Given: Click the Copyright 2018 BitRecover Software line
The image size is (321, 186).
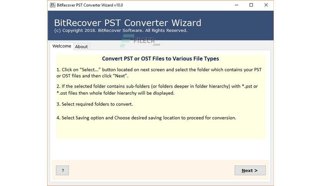Looking at the screenshot, I should coord(121,30).
